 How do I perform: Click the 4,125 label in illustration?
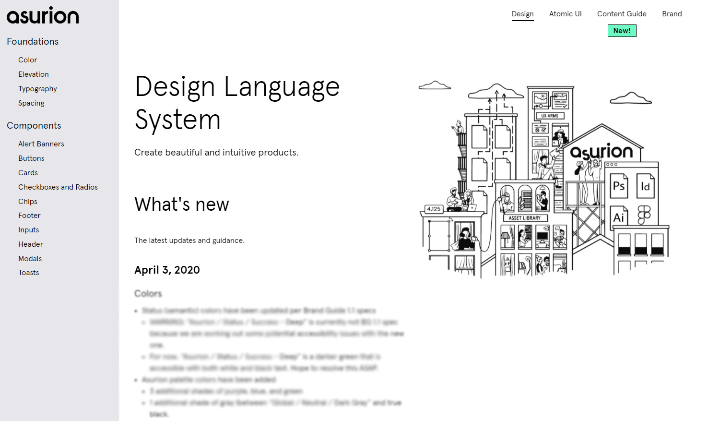tap(434, 209)
